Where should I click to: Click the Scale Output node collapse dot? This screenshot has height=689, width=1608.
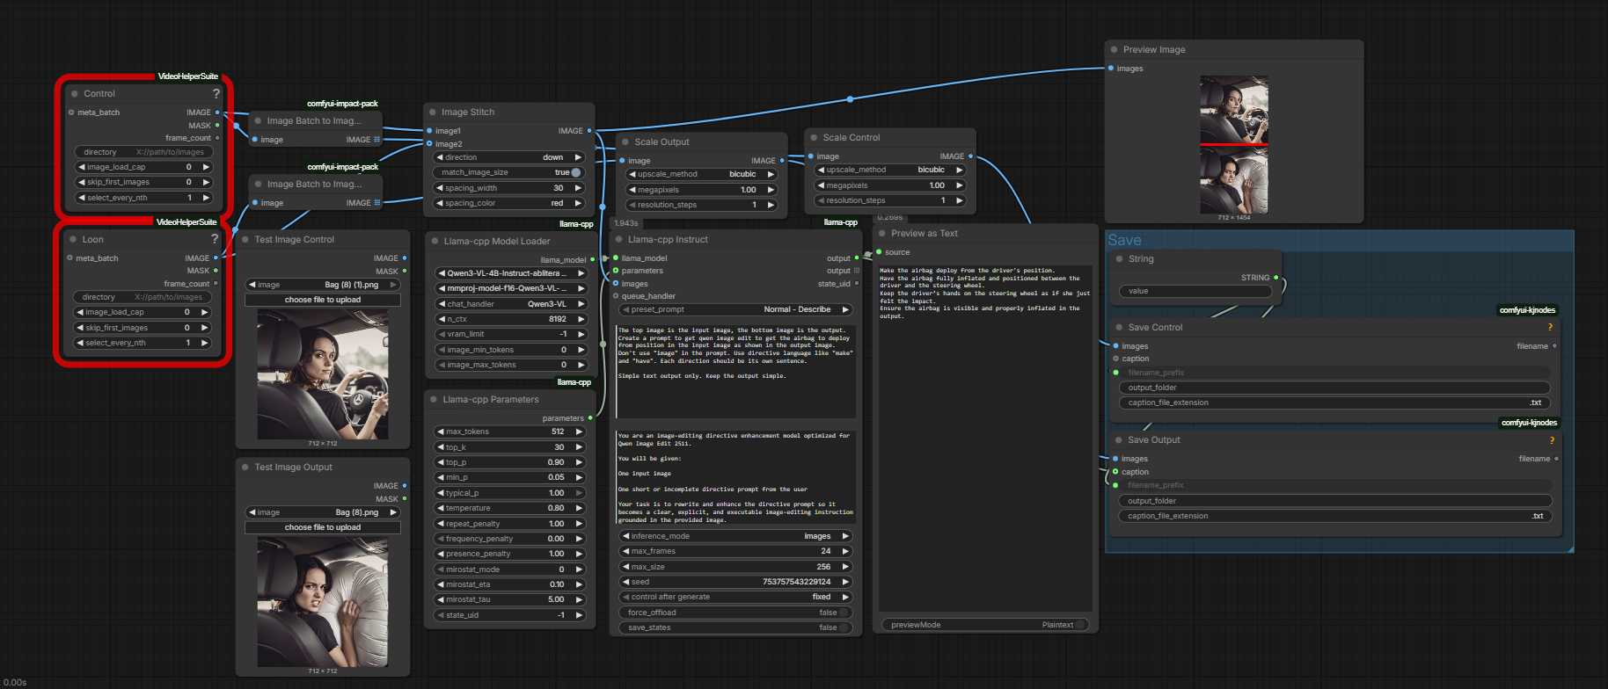click(x=625, y=142)
